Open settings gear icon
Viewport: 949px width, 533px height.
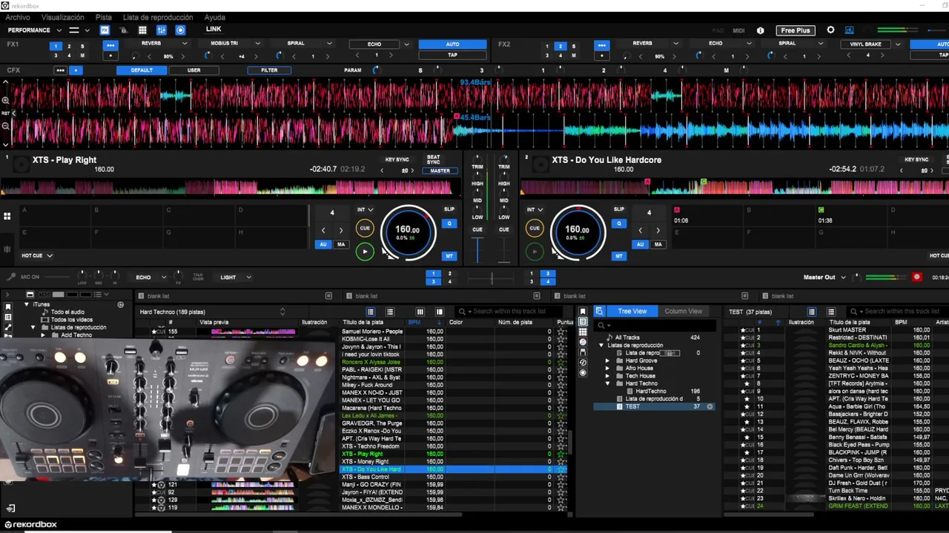coord(830,30)
